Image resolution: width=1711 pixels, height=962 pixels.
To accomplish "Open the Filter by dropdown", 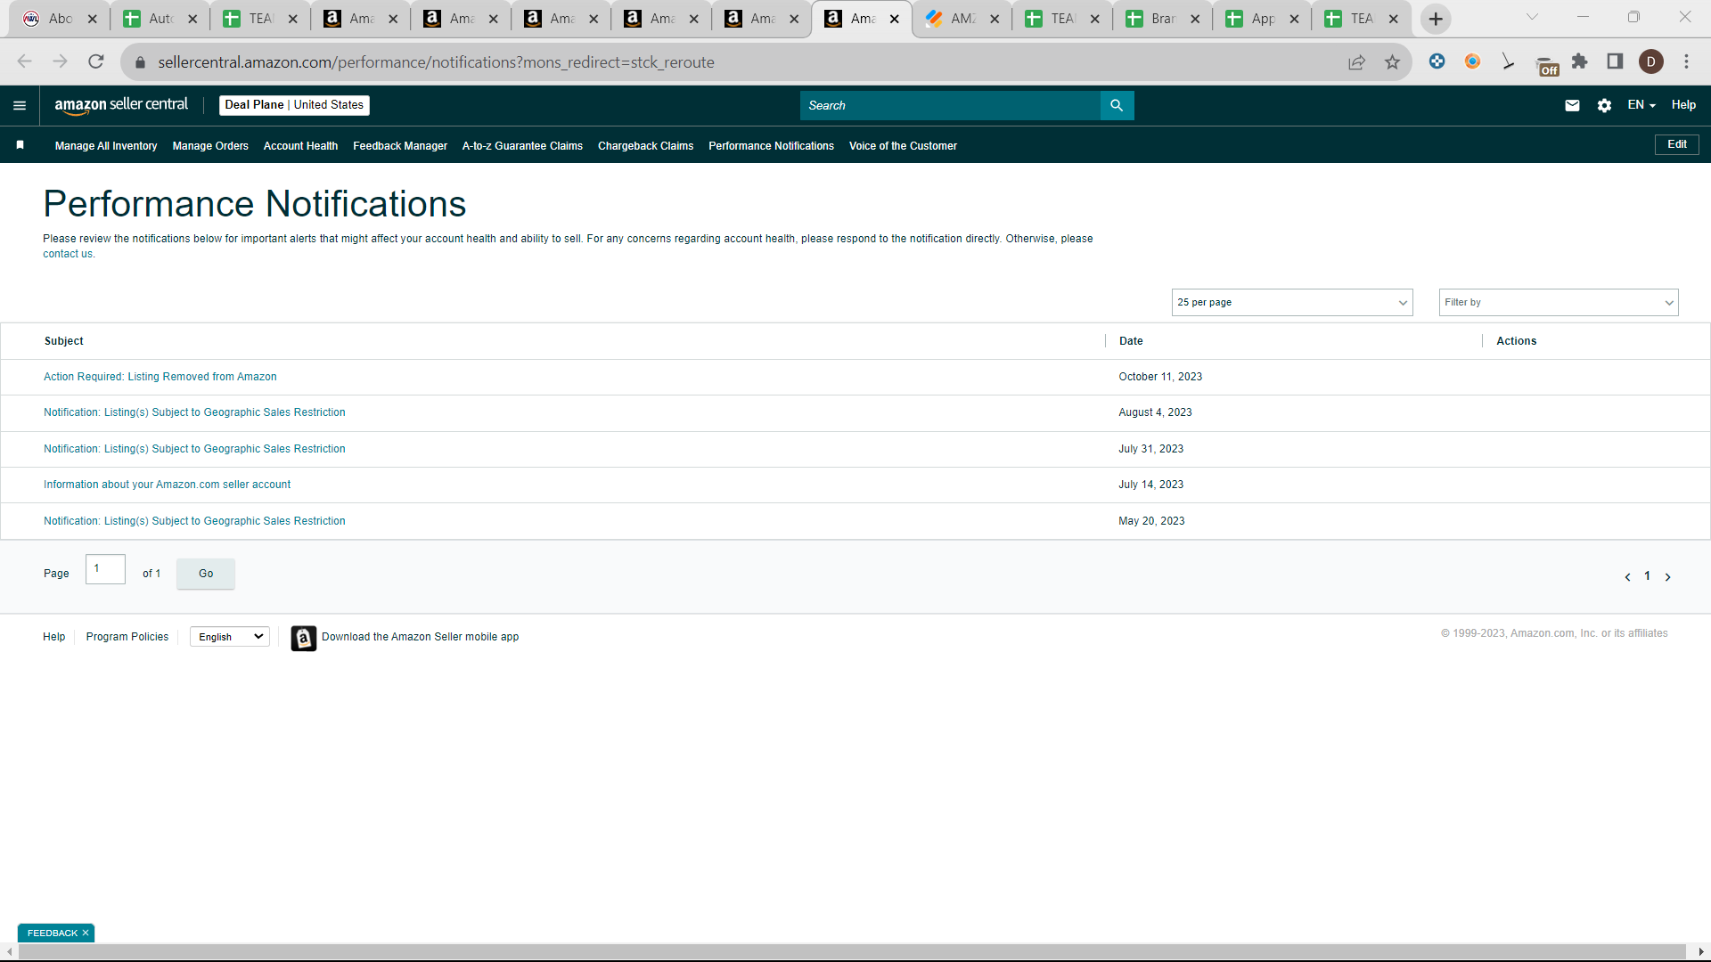I will [1559, 303].
